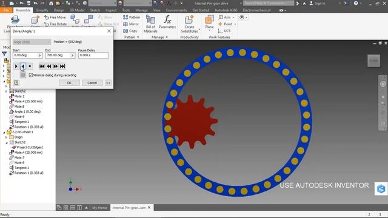
Task: Open the End value arrow menu
Action: tap(73, 55)
